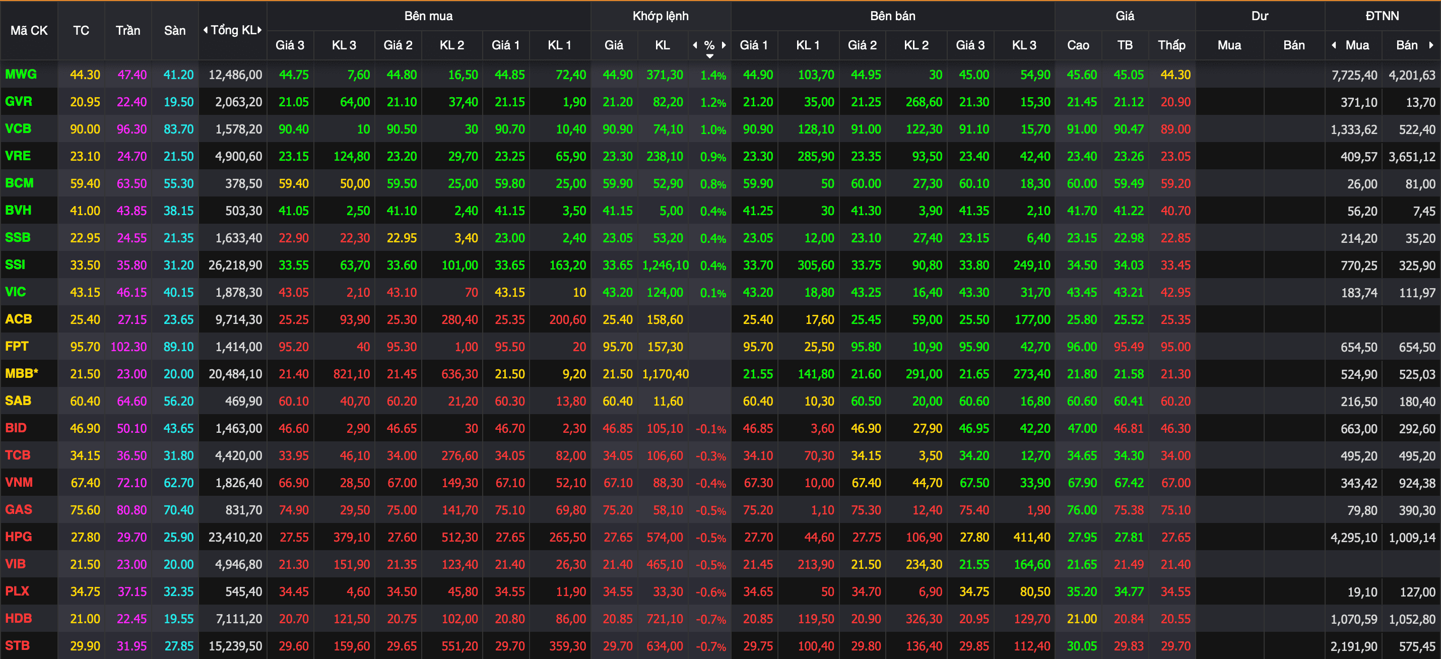1441x659 pixels.
Task: Click the left arrow before ĐTNN Mua header
Action: (x=1334, y=45)
